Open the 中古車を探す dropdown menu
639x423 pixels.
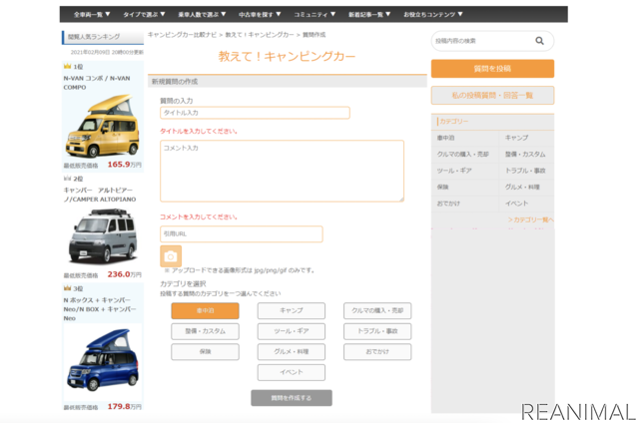(x=260, y=14)
